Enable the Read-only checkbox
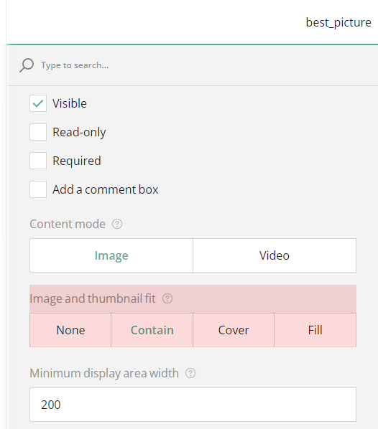The width and height of the screenshot is (378, 429). tap(38, 132)
